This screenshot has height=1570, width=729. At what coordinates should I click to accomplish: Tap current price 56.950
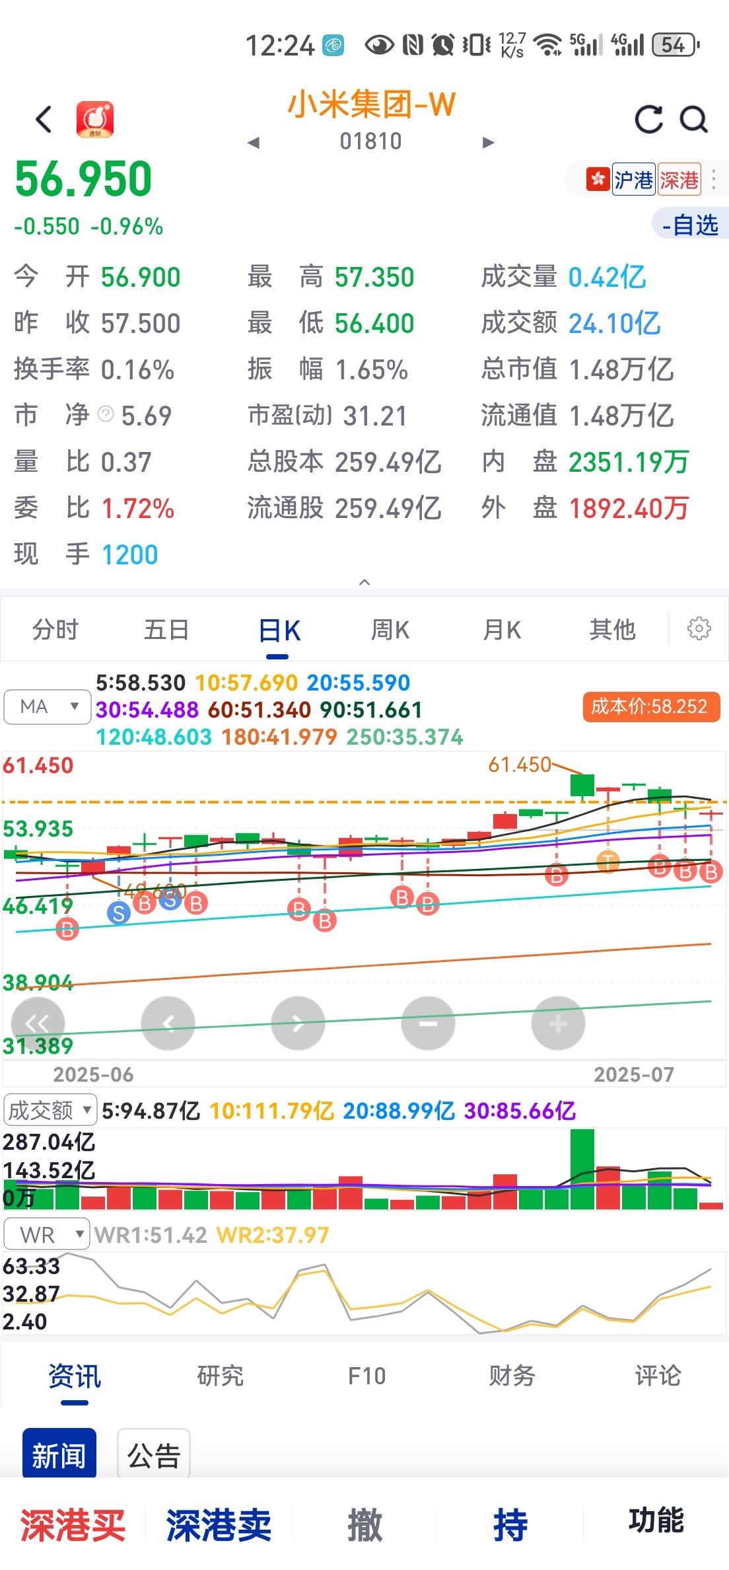83,179
